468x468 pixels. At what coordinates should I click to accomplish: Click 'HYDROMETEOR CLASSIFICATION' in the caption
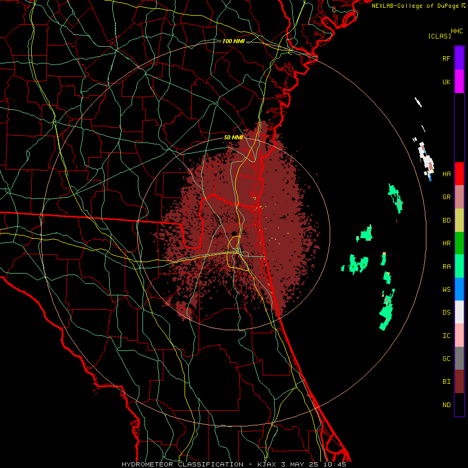183,464
